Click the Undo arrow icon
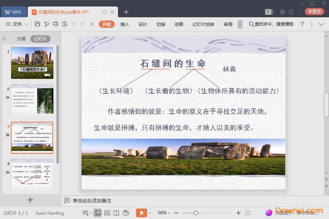This screenshot has height=219, width=329. 74,24
